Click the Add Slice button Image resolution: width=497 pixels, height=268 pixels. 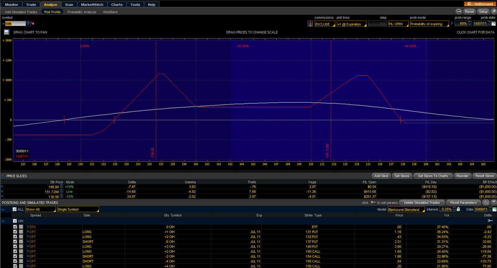[x=381, y=176]
